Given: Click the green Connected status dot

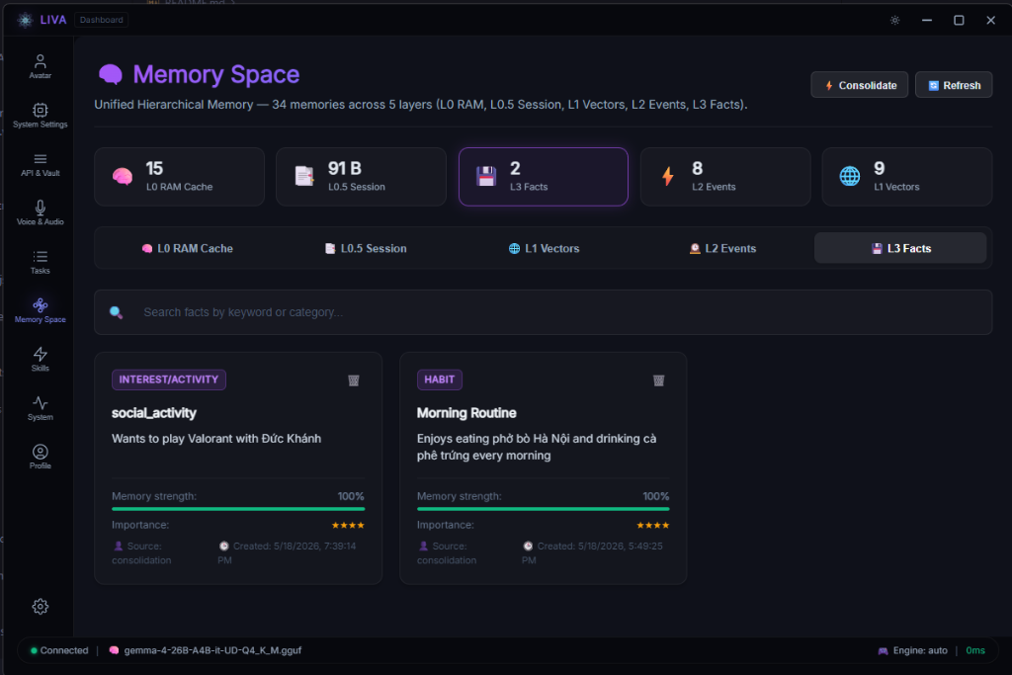Looking at the screenshot, I should pos(34,650).
